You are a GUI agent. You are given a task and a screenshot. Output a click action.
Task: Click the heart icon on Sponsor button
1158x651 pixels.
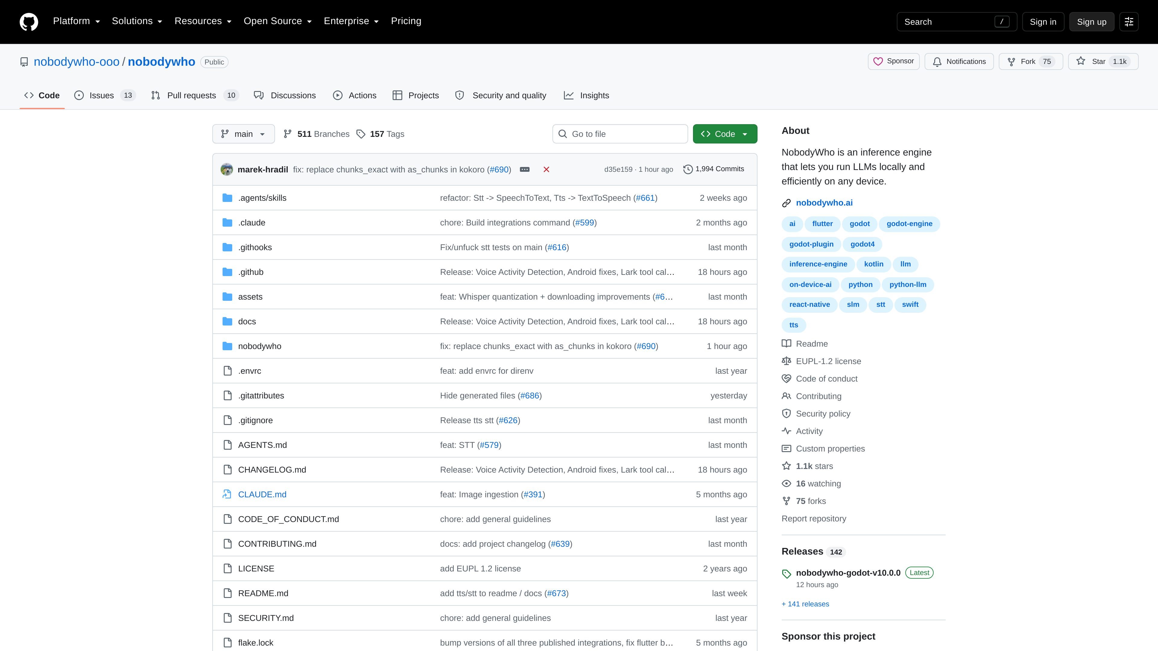[878, 61]
